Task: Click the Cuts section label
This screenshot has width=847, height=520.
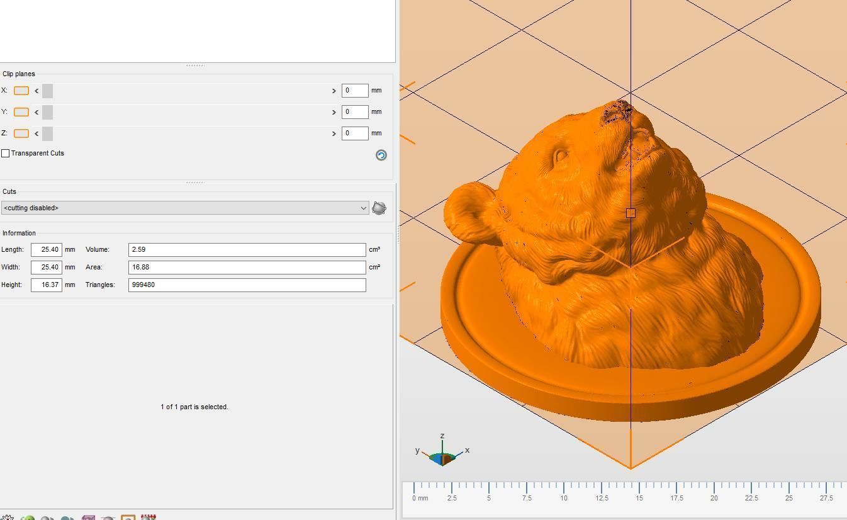Action: (9, 192)
